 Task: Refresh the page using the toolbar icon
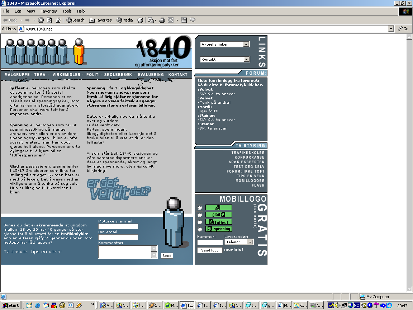tap(49, 20)
